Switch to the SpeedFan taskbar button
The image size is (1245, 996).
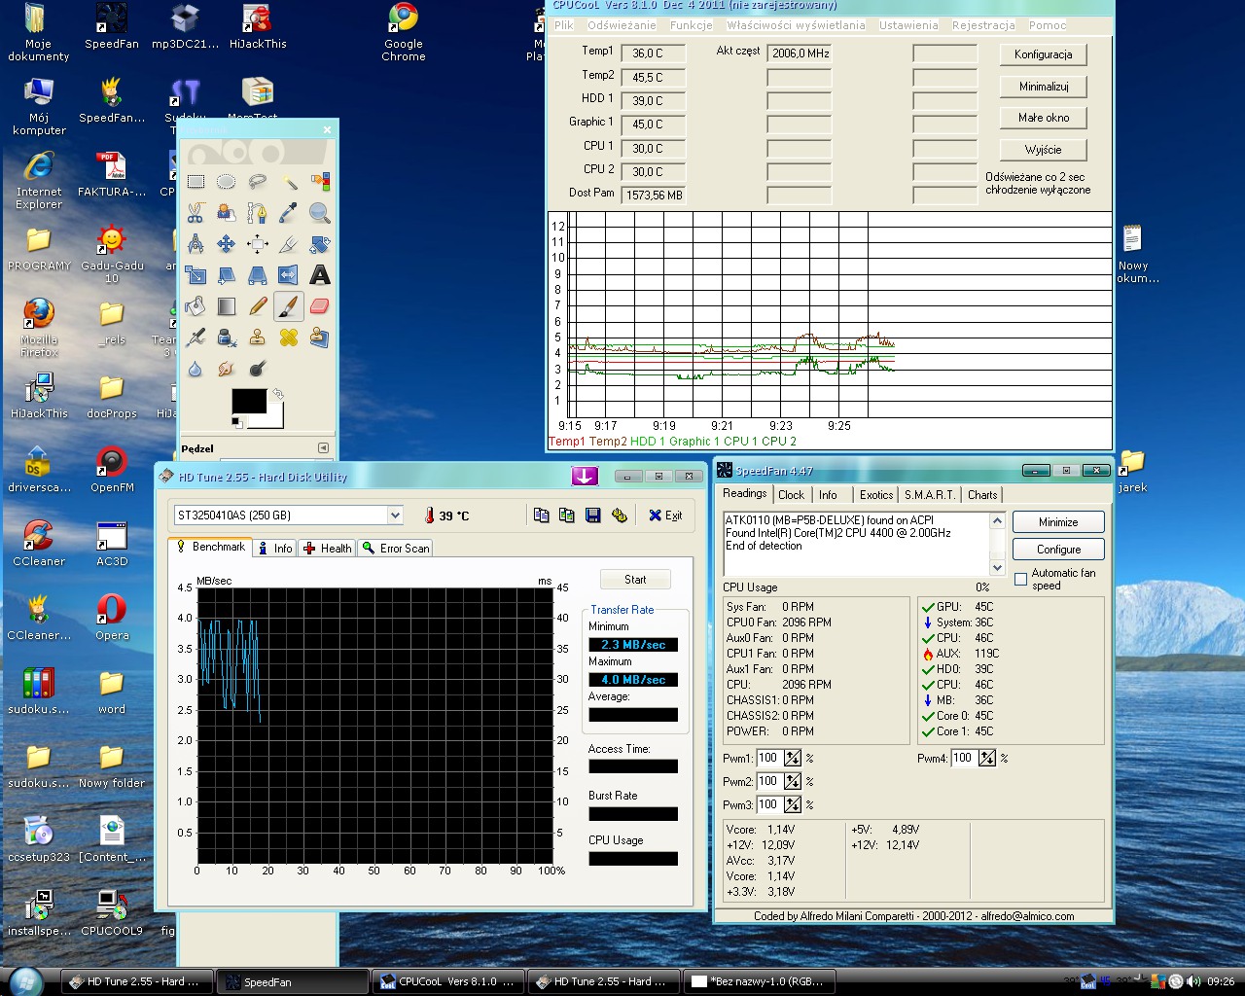pos(292,982)
